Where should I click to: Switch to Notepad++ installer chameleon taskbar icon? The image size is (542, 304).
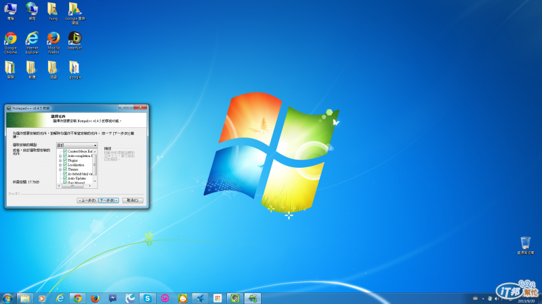coord(253,298)
